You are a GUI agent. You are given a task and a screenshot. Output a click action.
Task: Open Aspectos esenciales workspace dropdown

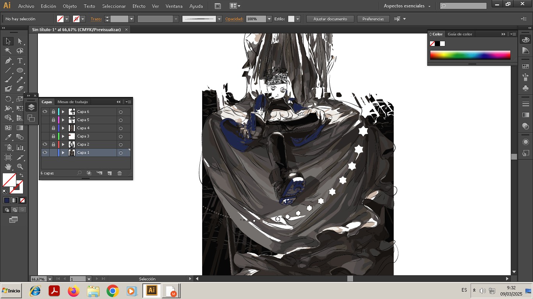pyautogui.click(x=407, y=6)
